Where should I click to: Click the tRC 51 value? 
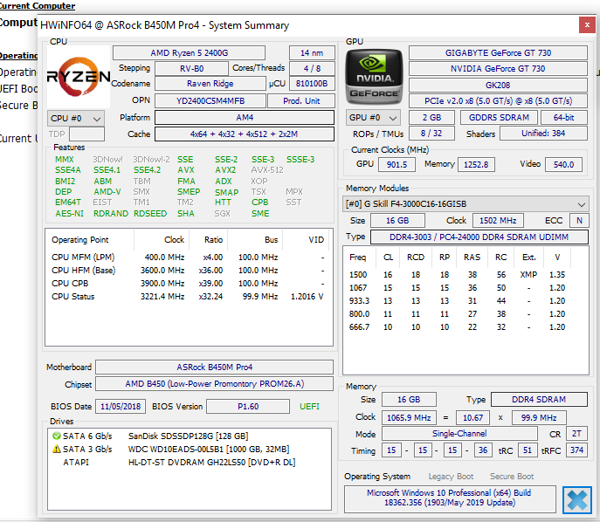(x=528, y=450)
